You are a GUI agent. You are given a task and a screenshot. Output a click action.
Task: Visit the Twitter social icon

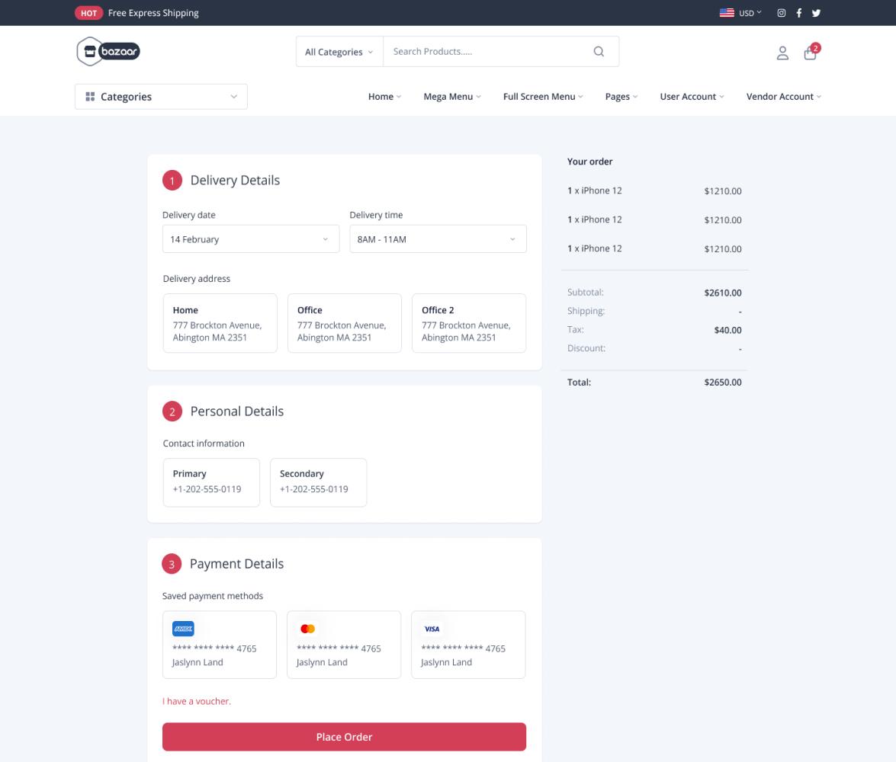tap(816, 13)
